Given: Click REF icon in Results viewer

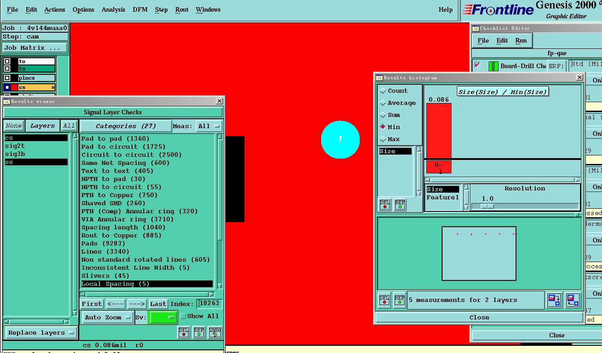Looking at the screenshot, I should pos(199,332).
